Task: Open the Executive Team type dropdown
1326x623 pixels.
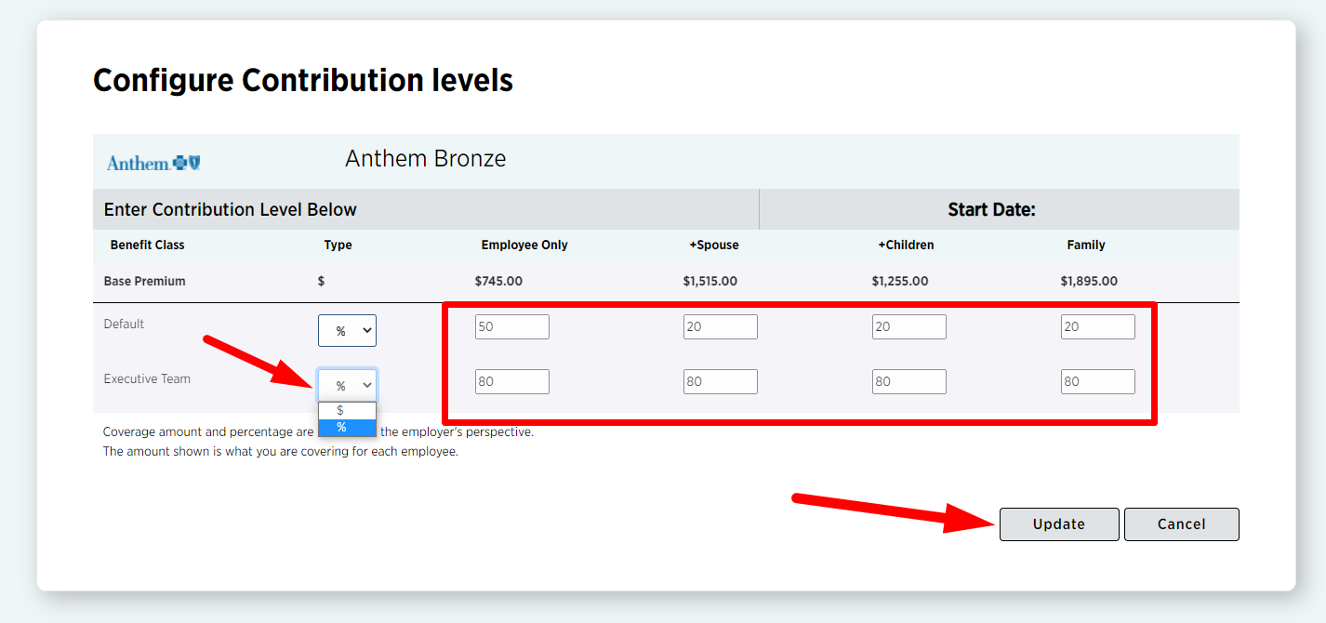Action: (x=347, y=385)
